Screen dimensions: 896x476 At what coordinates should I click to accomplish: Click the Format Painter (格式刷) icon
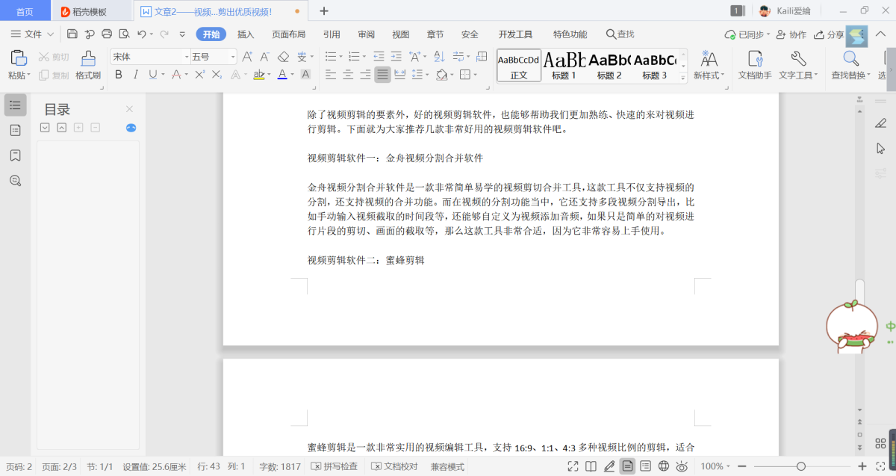(x=87, y=64)
